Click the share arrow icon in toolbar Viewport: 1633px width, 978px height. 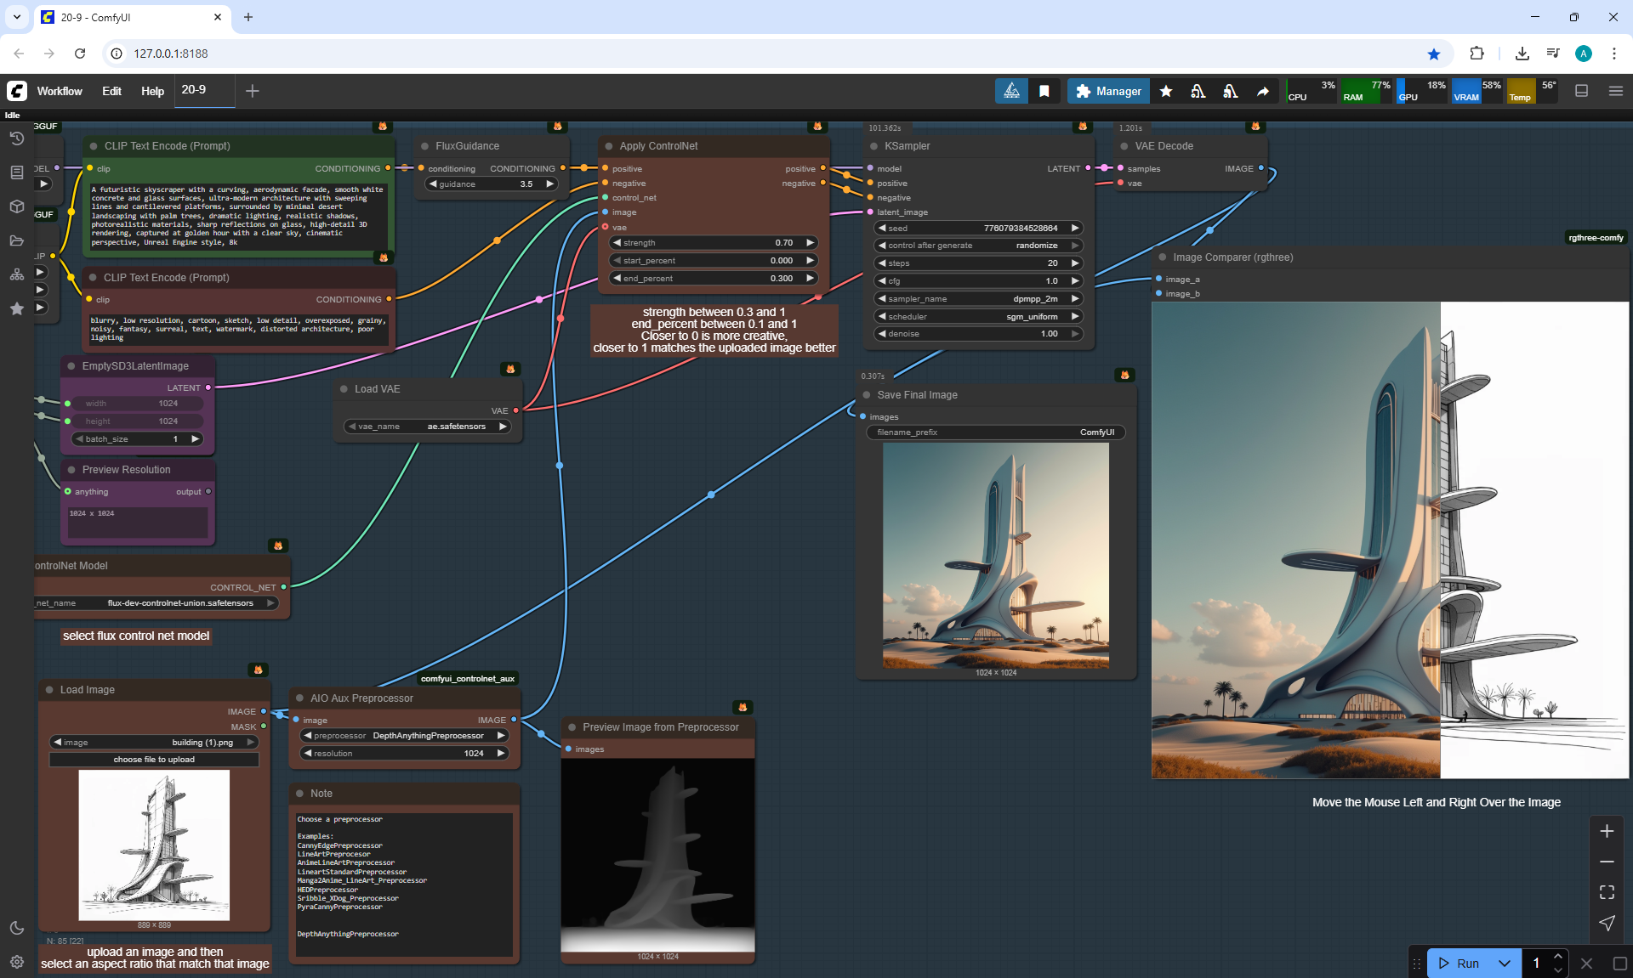(1263, 91)
